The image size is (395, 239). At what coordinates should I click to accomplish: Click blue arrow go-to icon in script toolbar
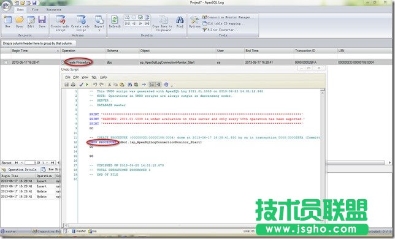(x=144, y=85)
